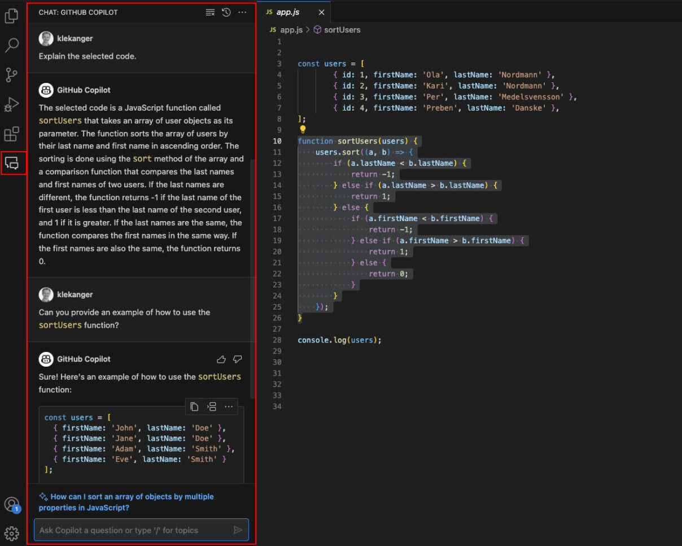Open more actions for the code block

(229, 407)
